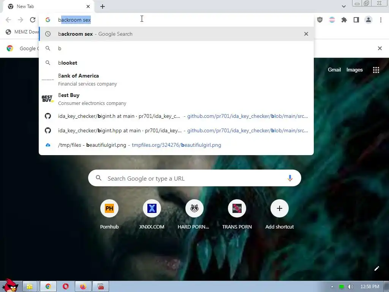This screenshot has width=389, height=292.
Task: Open a new tab with plus button
Action: tap(103, 6)
